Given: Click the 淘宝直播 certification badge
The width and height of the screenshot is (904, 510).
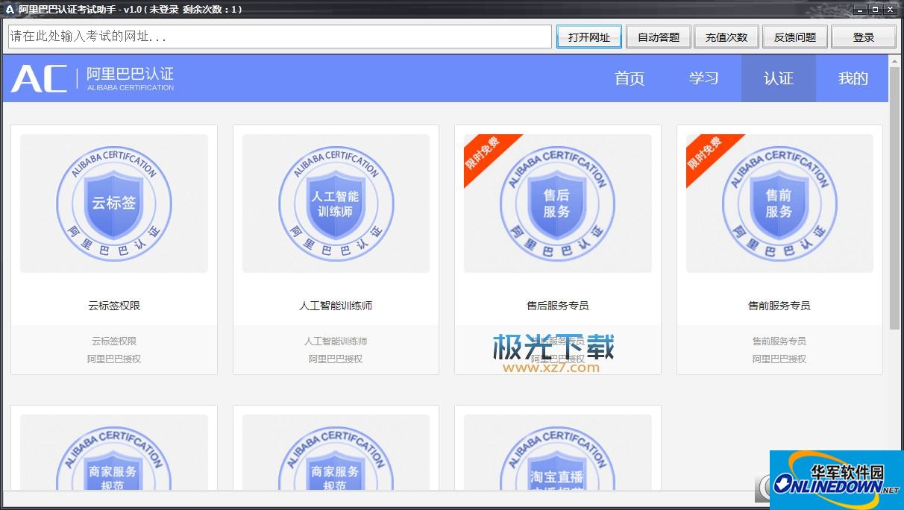Looking at the screenshot, I should tap(557, 462).
